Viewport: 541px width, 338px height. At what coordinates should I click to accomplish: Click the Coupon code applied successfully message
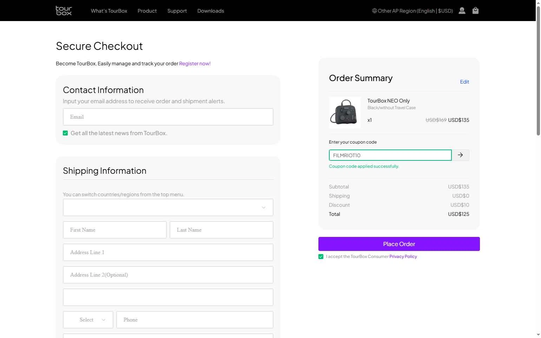click(364, 166)
